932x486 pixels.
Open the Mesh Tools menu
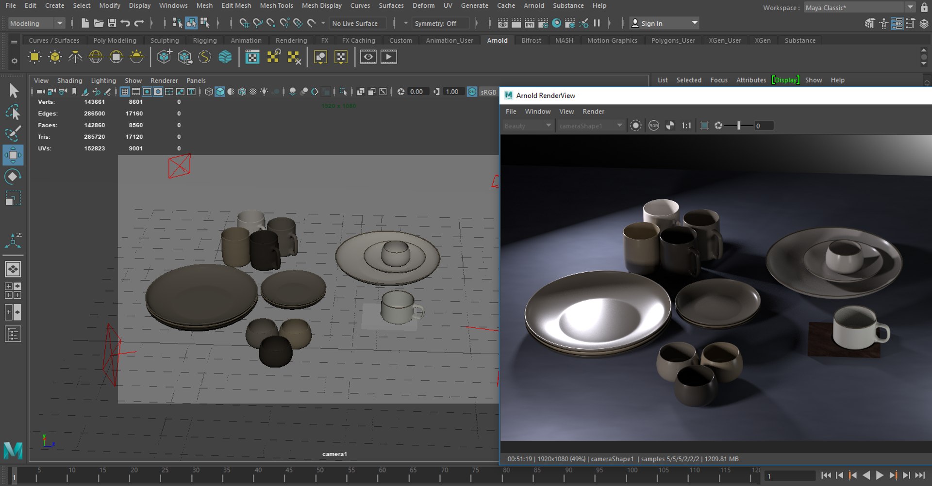click(x=276, y=5)
